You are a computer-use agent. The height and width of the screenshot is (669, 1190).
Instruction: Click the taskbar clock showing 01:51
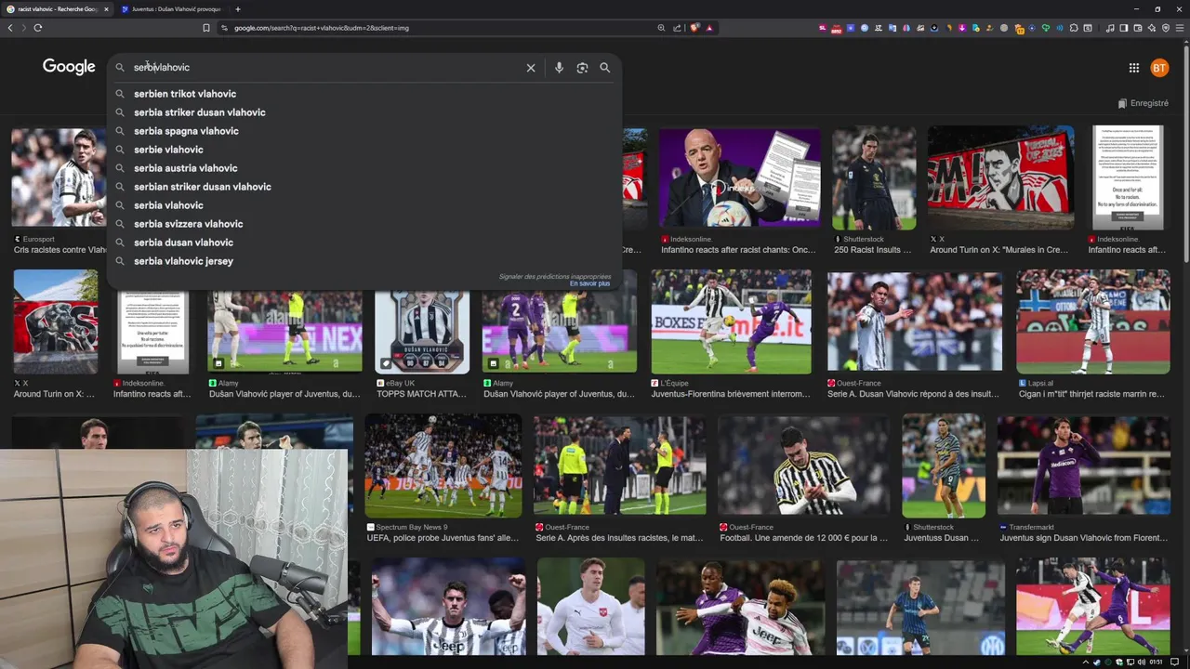(1156, 662)
